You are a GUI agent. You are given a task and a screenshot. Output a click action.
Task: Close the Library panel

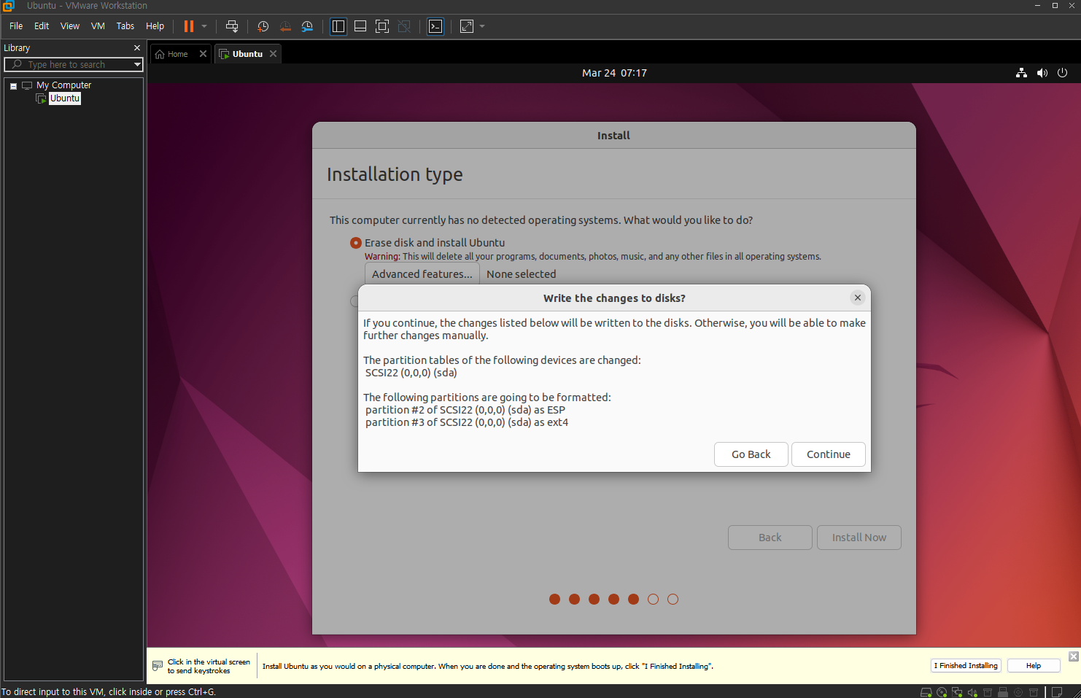[137, 47]
